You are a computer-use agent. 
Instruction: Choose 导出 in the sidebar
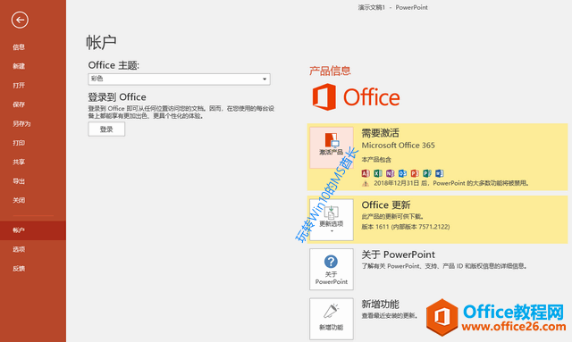[x=19, y=181]
